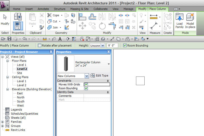Click the Offset tool in Modify panel

tap(92, 17)
